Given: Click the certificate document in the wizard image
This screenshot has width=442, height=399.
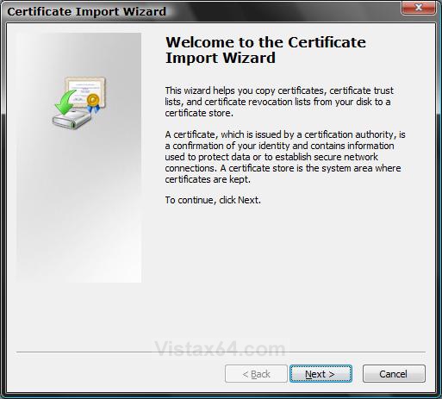Looking at the screenshot, I should 85,92.
